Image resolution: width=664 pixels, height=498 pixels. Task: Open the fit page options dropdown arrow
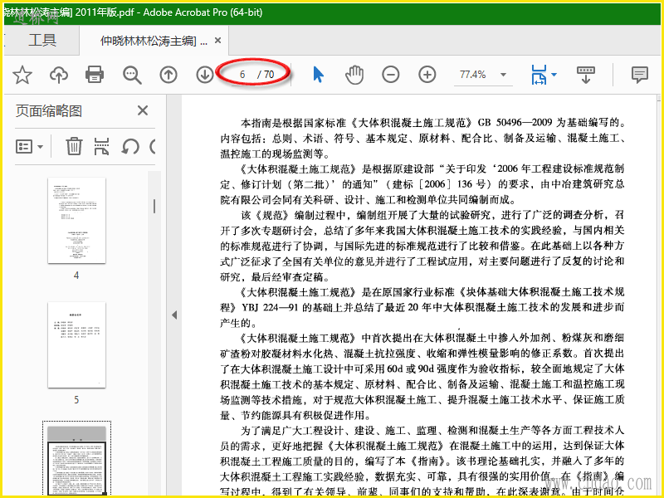coord(554,75)
